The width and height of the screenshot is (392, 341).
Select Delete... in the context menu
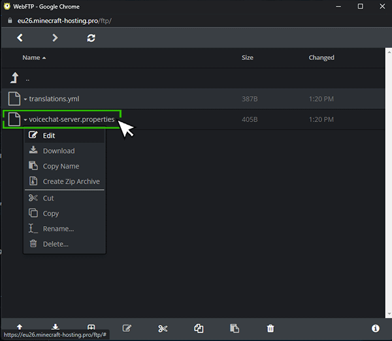click(65, 244)
